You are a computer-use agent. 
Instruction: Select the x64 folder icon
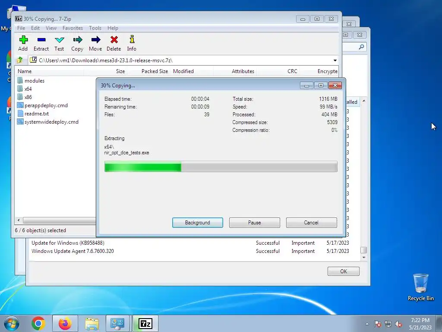tap(20, 89)
